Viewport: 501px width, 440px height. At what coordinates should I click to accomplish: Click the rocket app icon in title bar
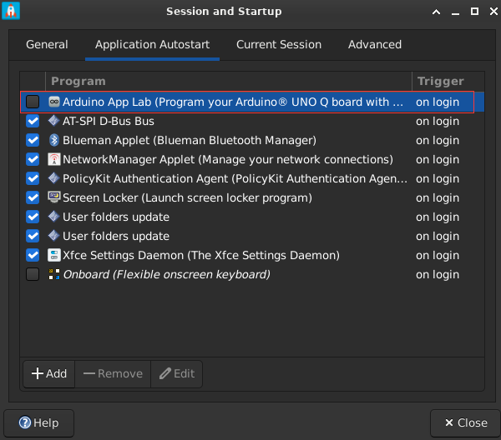tap(11, 11)
